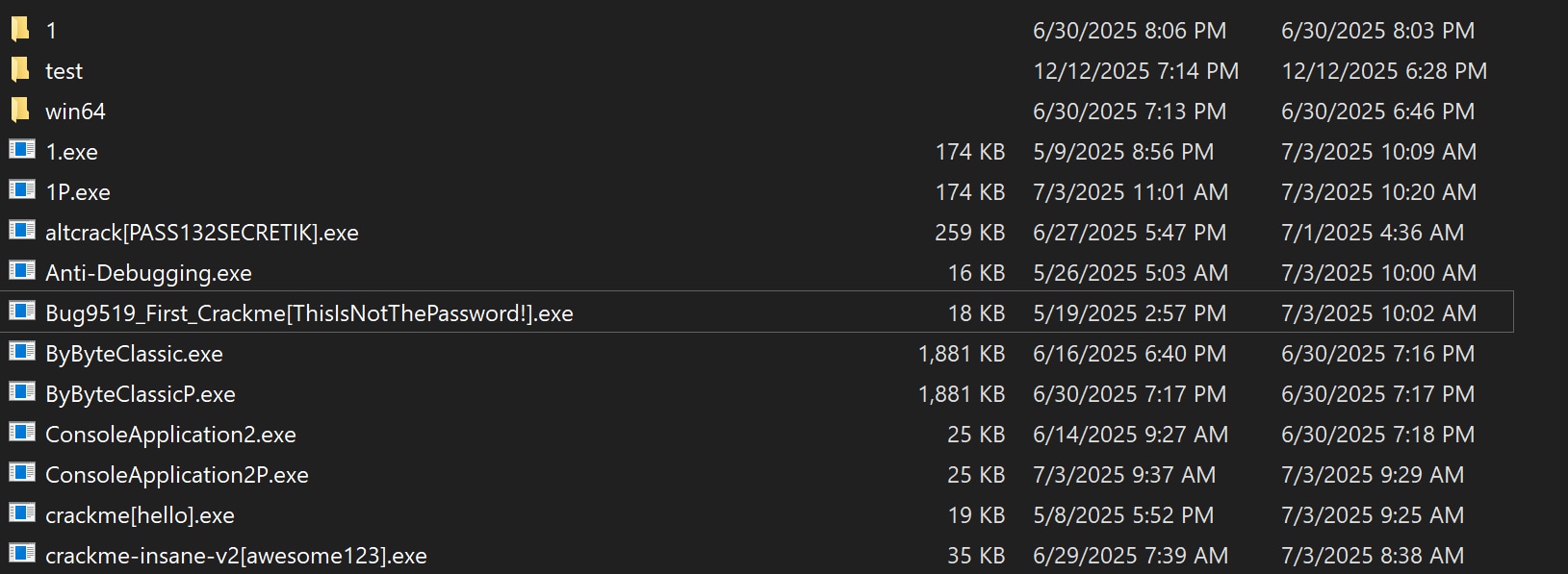Select the test folder name
Viewport: 1568px width, 574px height.
point(64,71)
